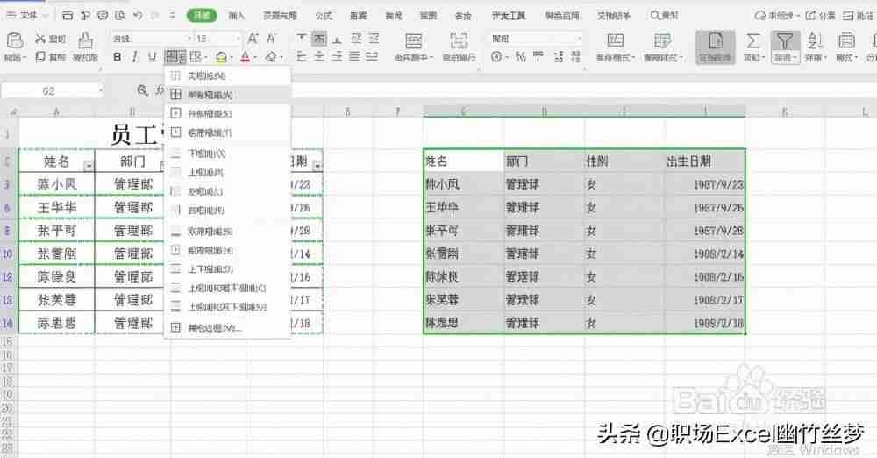The image size is (877, 458).
Task: Switch to the Insert ribbon tab
Action: (237, 15)
